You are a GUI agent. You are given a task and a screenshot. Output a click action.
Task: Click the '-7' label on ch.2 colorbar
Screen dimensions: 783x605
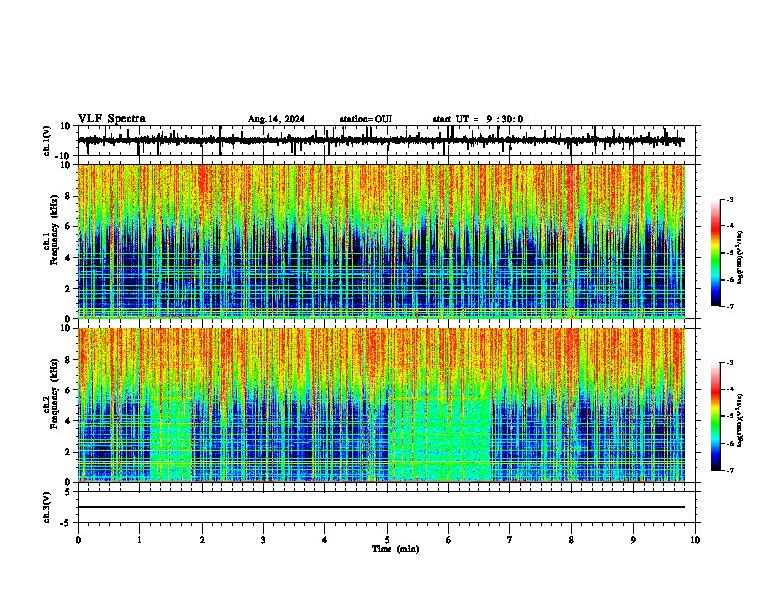pos(729,471)
